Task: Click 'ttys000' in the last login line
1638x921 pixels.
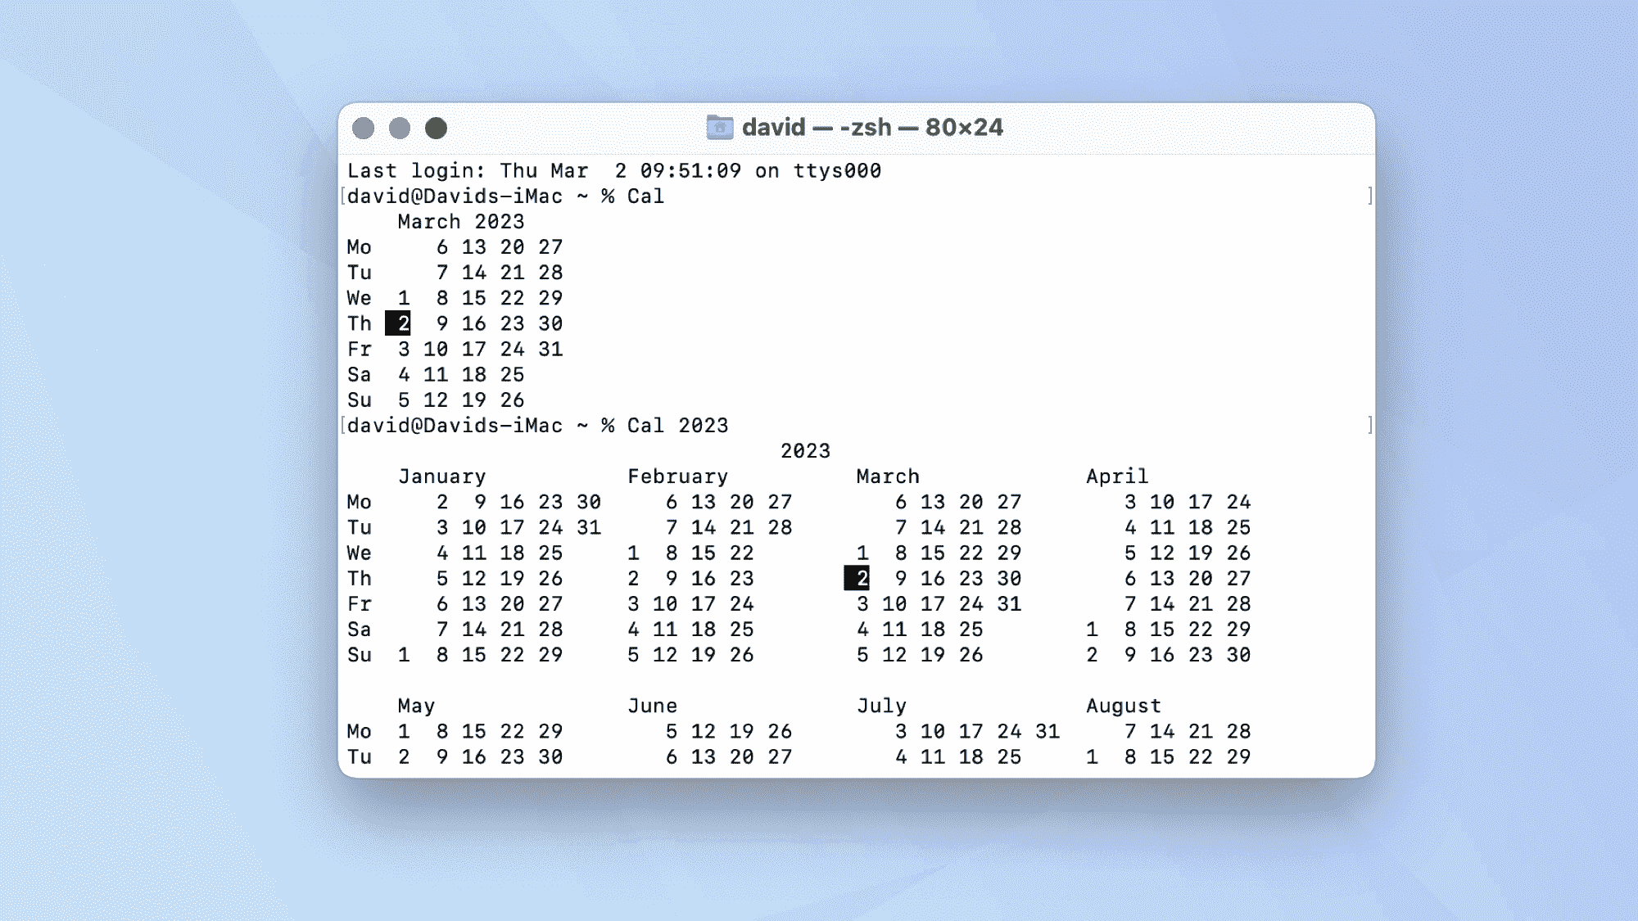Action: (837, 171)
